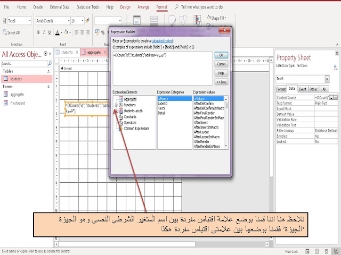Click Help in Expression Builder
The width and height of the screenshot is (341, 255).
pos(221,73)
